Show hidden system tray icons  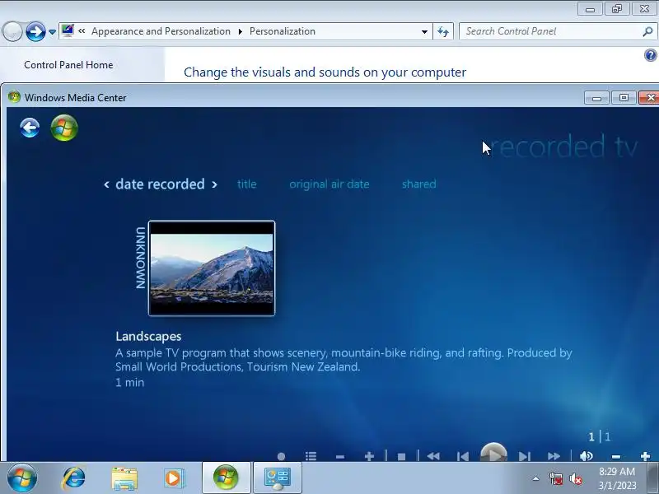pos(536,478)
